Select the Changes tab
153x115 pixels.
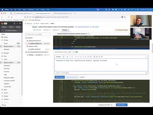(x=65, y=30)
